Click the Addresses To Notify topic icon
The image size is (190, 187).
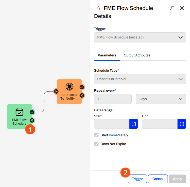tap(70, 87)
